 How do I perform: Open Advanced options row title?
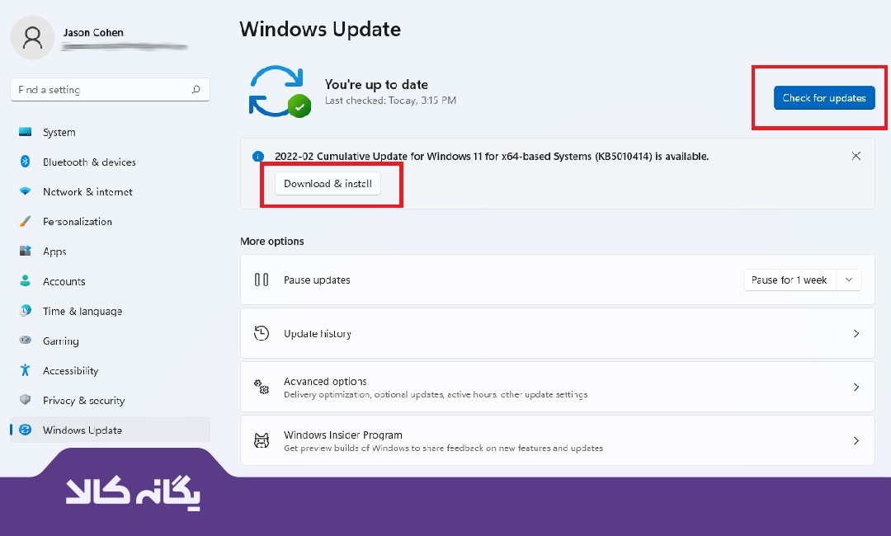[325, 381]
